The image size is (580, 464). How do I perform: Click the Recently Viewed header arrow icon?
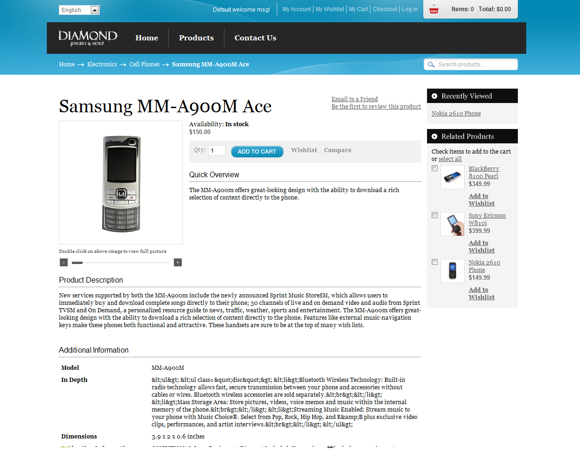tap(434, 96)
